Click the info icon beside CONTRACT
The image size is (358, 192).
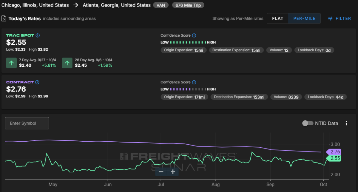click(x=37, y=82)
